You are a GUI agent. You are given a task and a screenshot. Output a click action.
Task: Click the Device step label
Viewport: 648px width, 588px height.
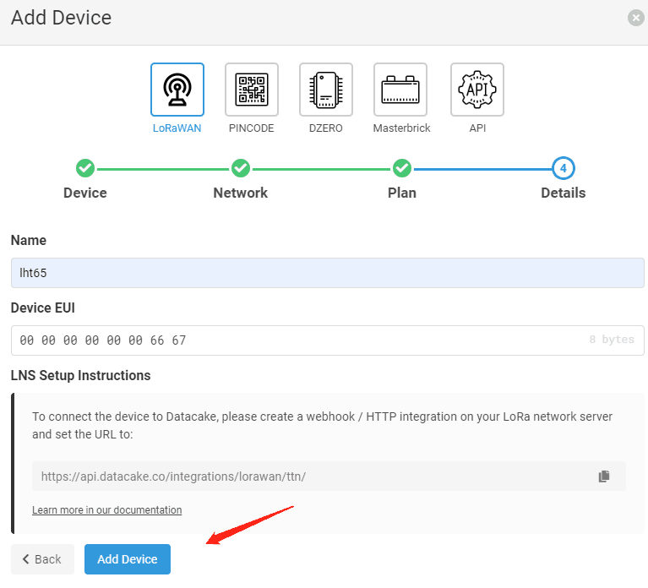(85, 193)
